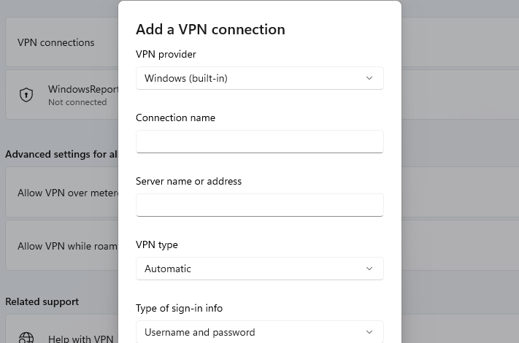Select the WindowsReport VPN connection entry
The height and width of the screenshot is (343, 519).
pos(62,95)
